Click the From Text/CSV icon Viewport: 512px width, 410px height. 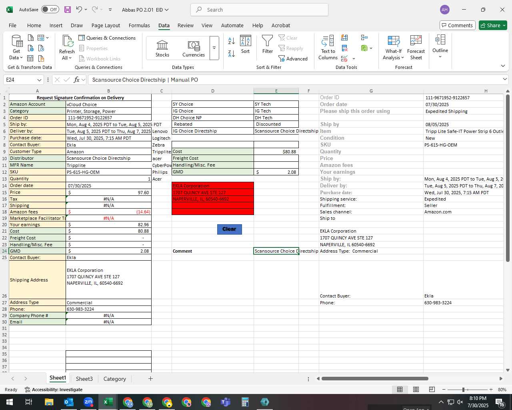(31, 38)
